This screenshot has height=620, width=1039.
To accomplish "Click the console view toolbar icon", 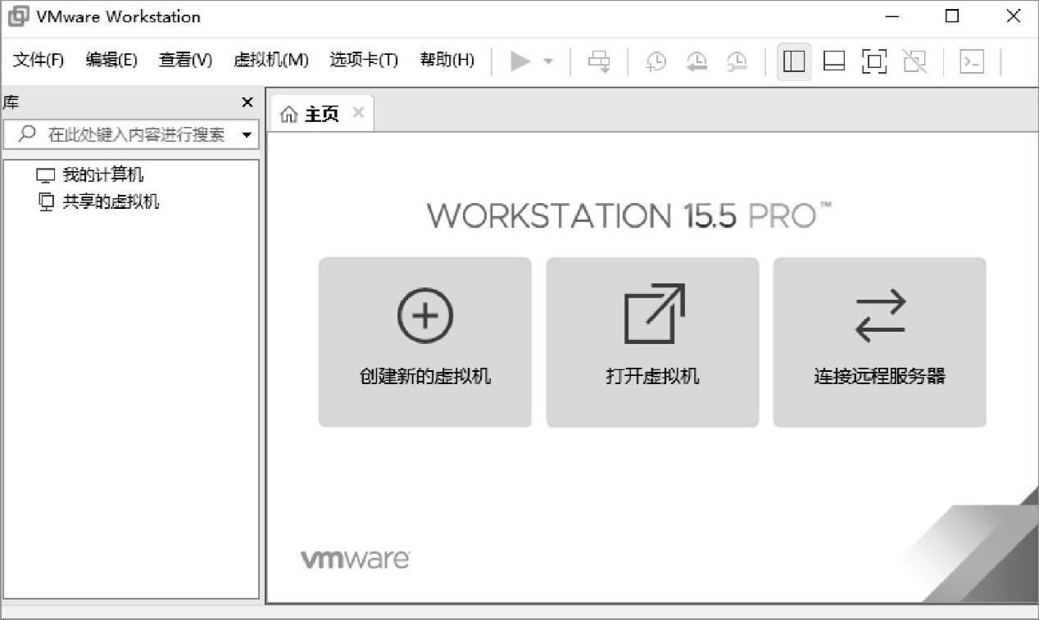I will click(972, 61).
